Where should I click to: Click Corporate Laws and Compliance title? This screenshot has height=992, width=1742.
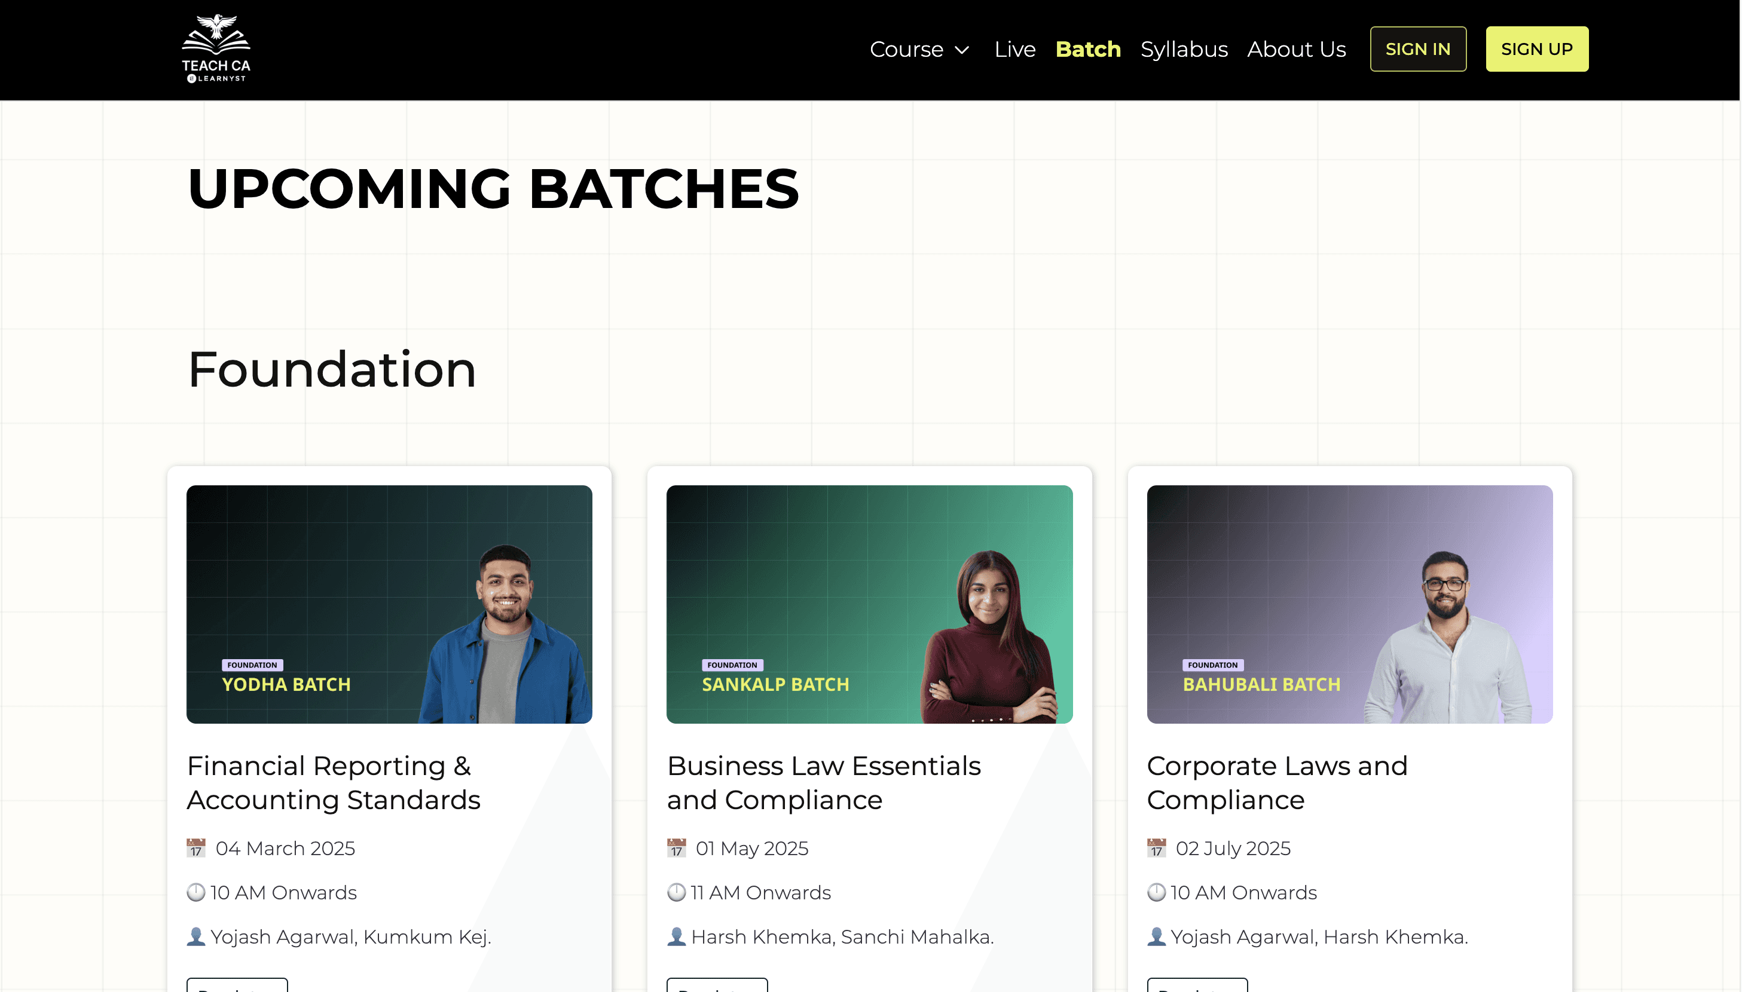click(1276, 782)
